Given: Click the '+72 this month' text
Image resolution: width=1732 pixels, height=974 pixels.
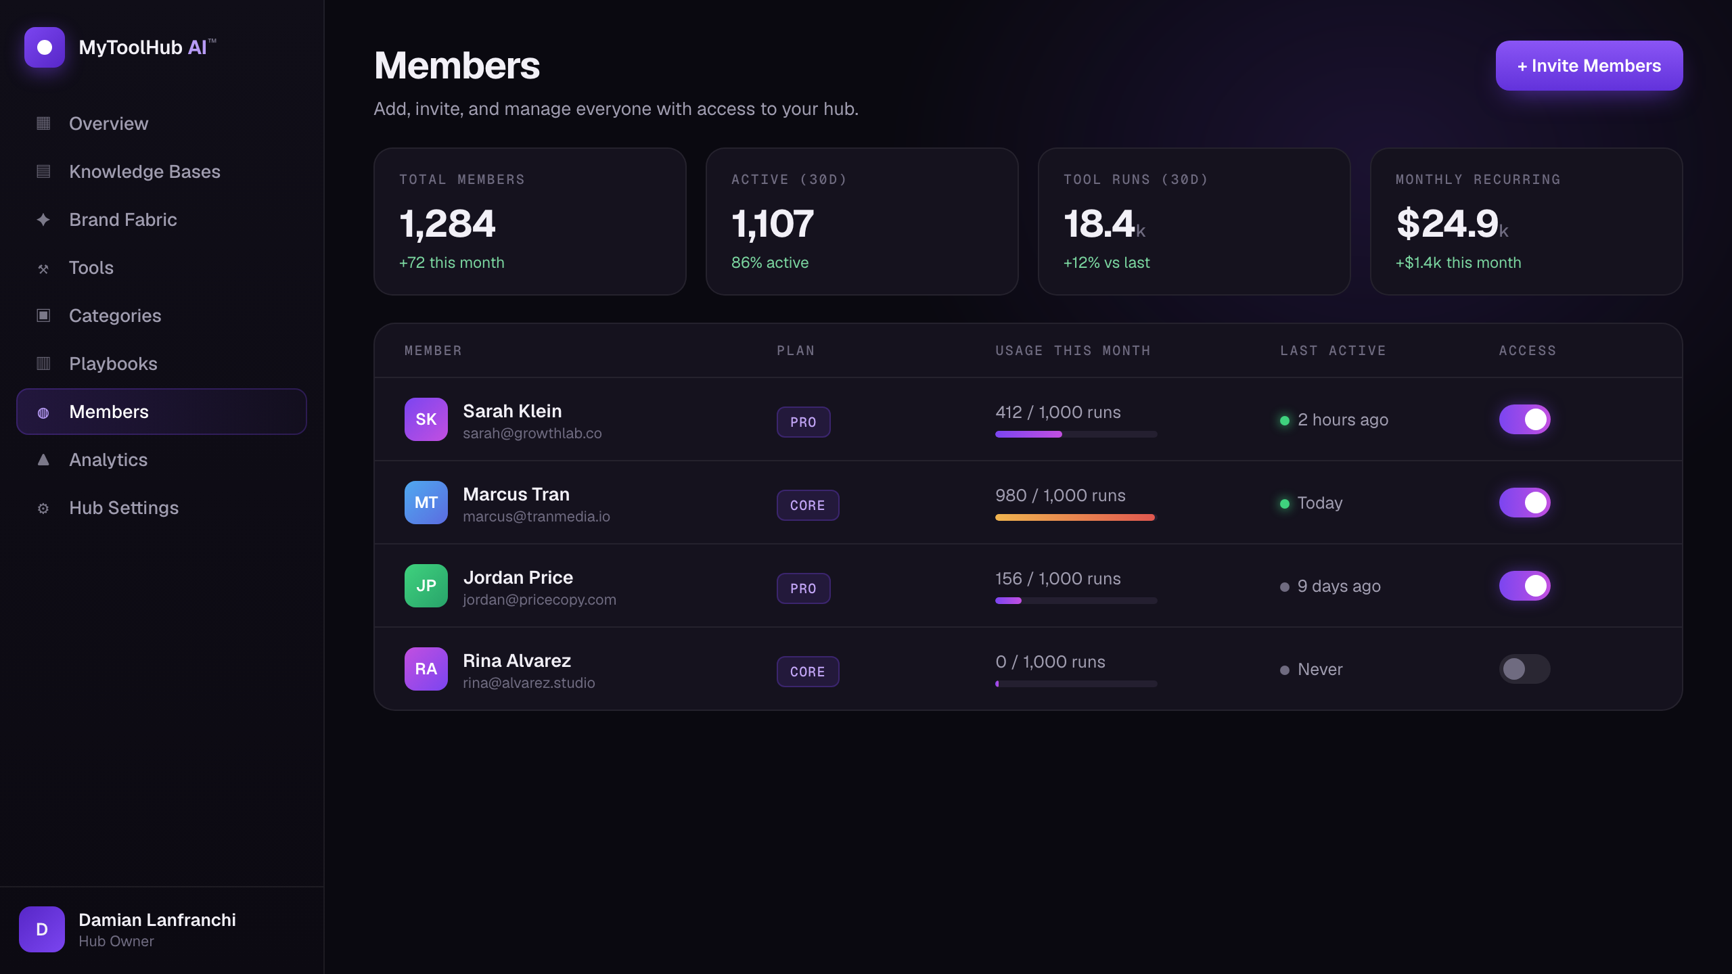Looking at the screenshot, I should (452, 262).
